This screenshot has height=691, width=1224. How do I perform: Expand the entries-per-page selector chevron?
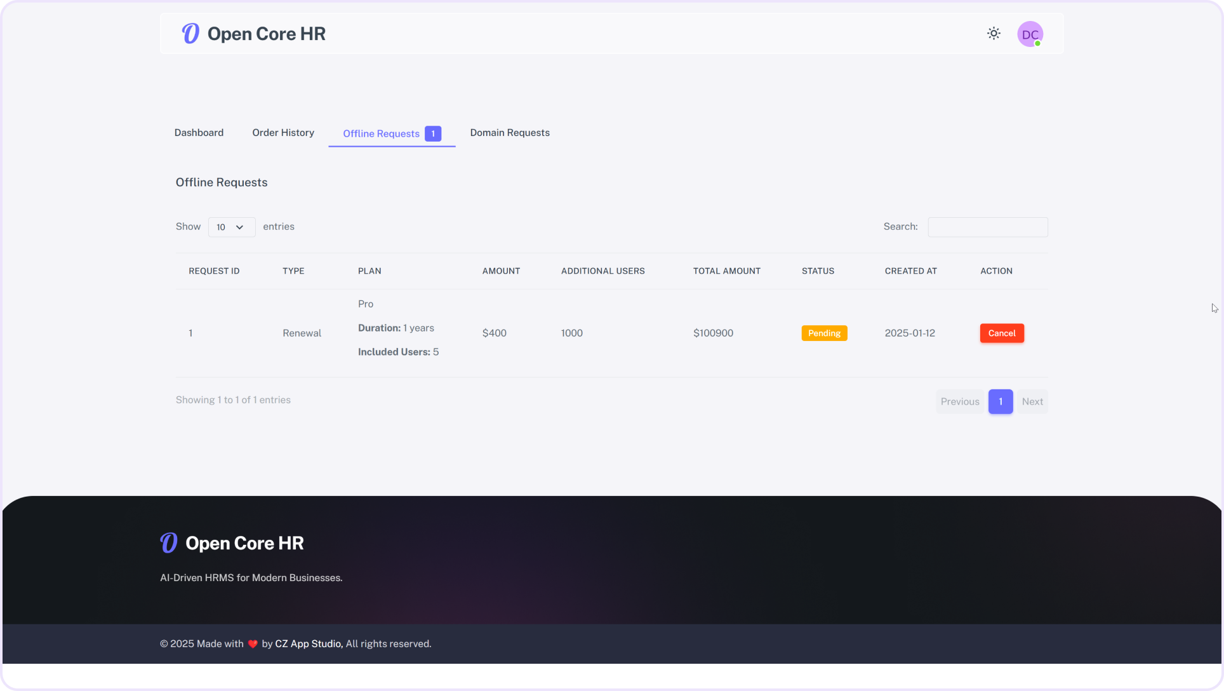pos(241,227)
